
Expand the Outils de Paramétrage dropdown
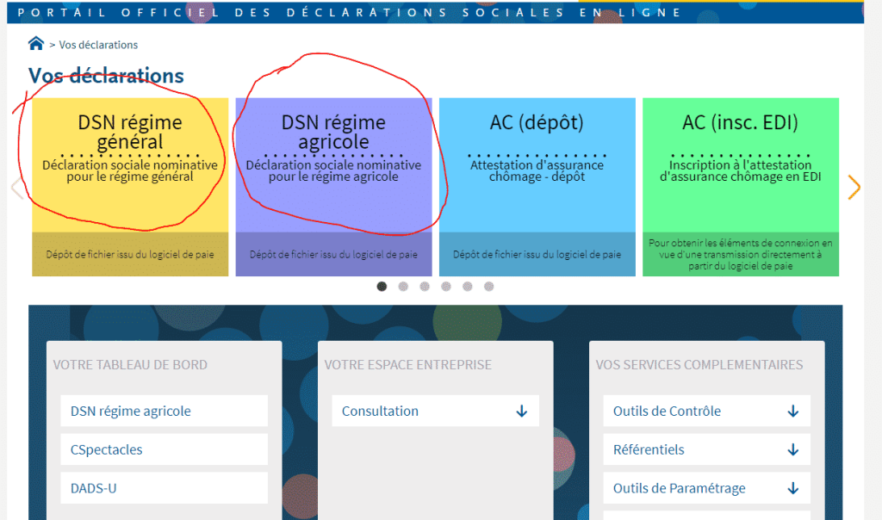(x=707, y=488)
